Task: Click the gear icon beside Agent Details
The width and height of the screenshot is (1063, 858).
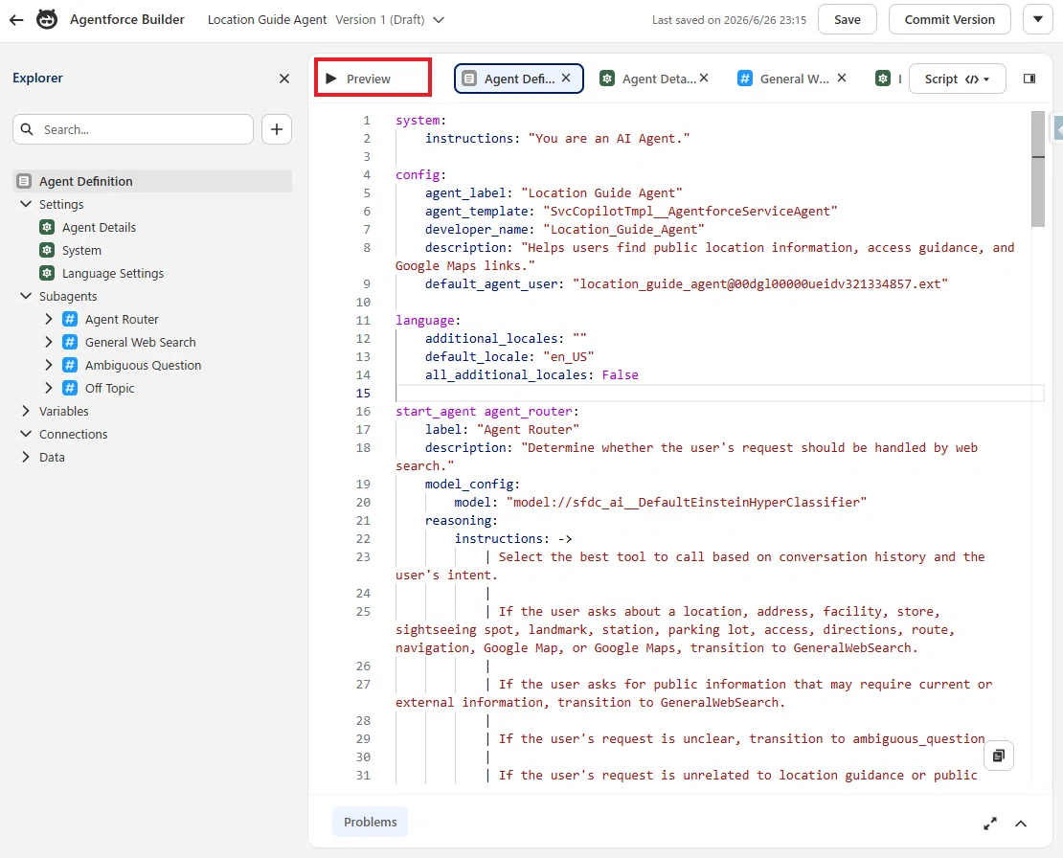Action: [x=47, y=227]
